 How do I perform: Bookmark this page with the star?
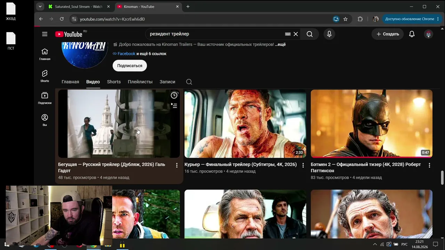(345, 19)
